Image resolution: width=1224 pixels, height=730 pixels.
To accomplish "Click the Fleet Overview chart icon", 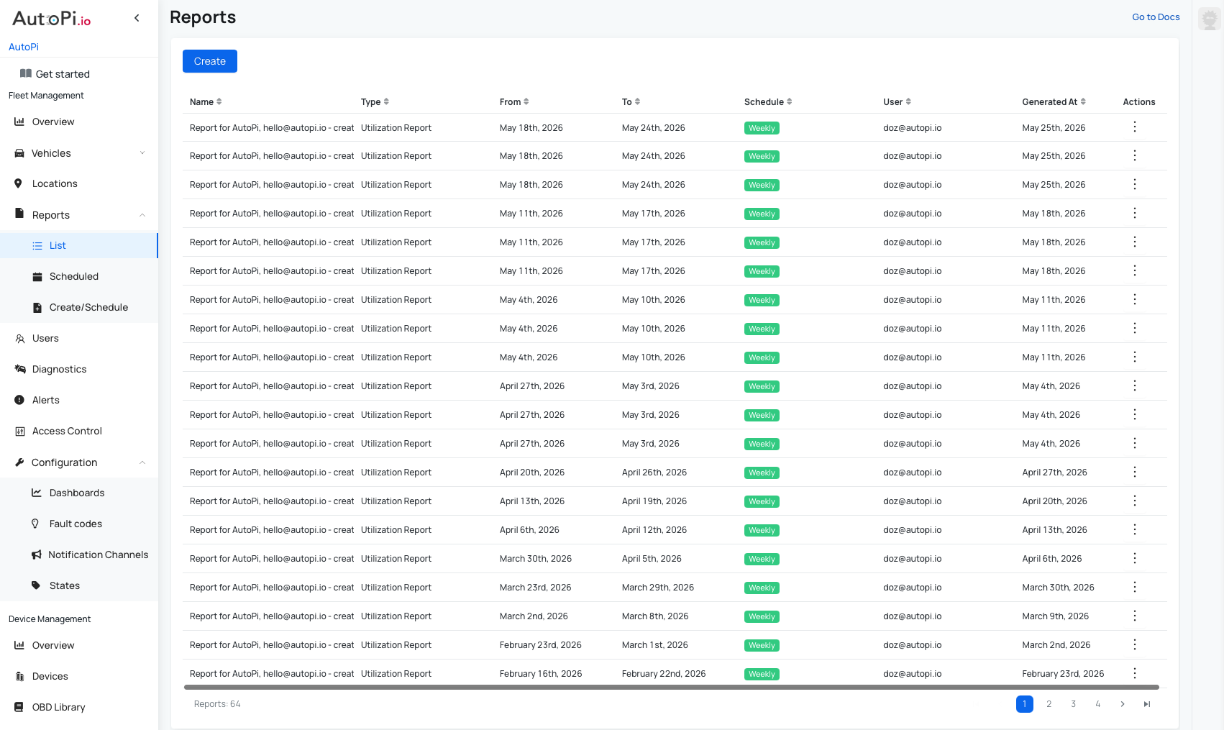I will pyautogui.click(x=19, y=122).
